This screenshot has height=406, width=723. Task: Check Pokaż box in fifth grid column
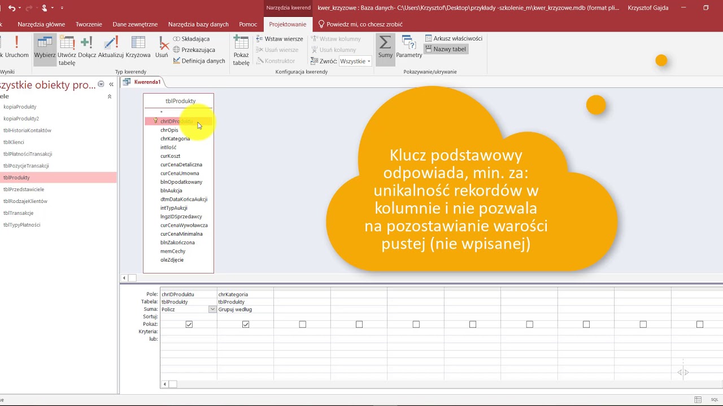[x=416, y=324]
